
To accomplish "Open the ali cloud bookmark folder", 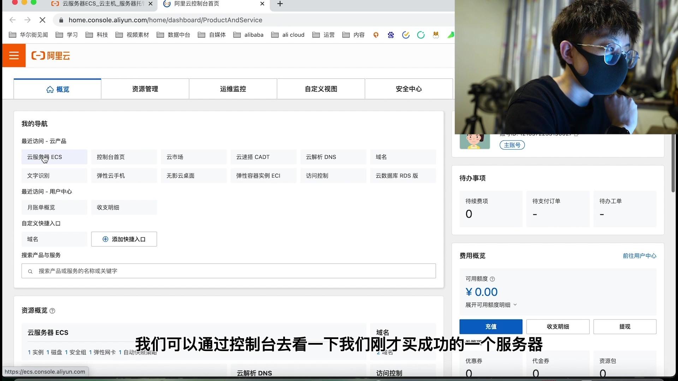I will pyautogui.click(x=288, y=35).
